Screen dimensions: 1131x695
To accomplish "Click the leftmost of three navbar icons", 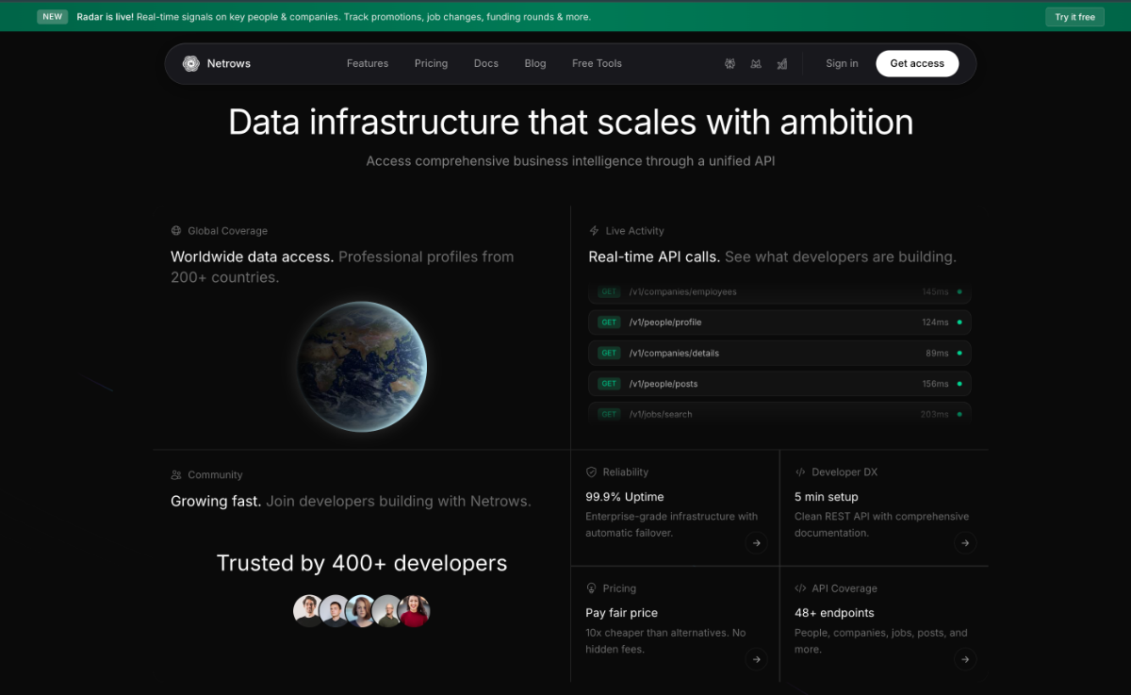I will (x=729, y=63).
